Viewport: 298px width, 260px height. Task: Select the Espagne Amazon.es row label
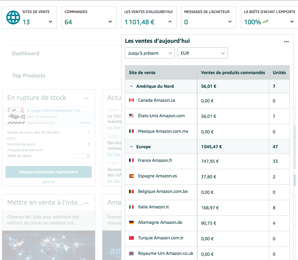coord(157,176)
